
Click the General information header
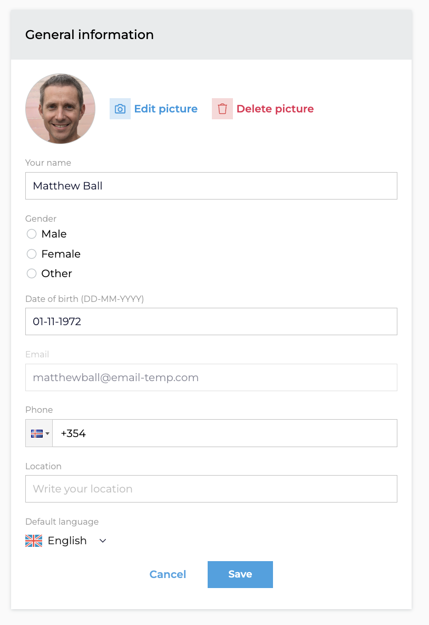pyautogui.click(x=90, y=34)
